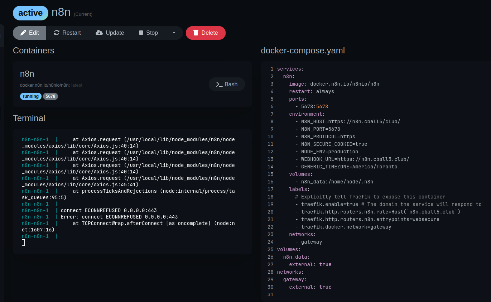491x302 pixels.
Task: Click the active status badge
Action: point(30,13)
